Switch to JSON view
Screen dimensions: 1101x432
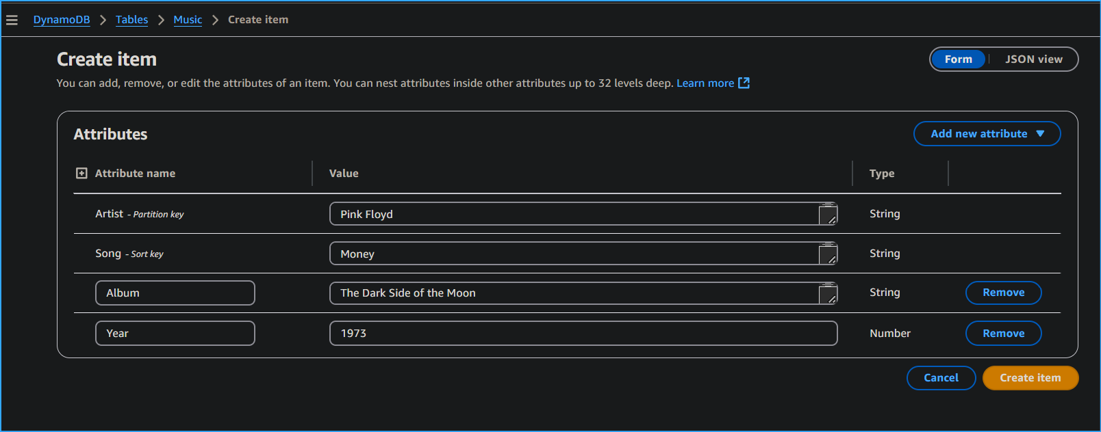1033,59
